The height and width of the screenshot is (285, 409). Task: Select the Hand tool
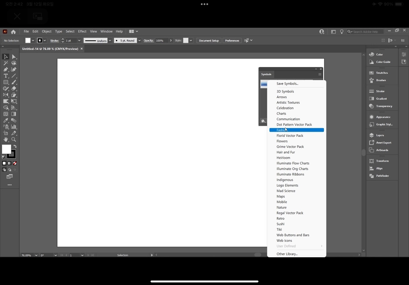(x=6, y=139)
